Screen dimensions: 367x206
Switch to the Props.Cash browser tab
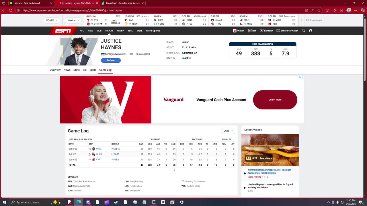(122, 3)
